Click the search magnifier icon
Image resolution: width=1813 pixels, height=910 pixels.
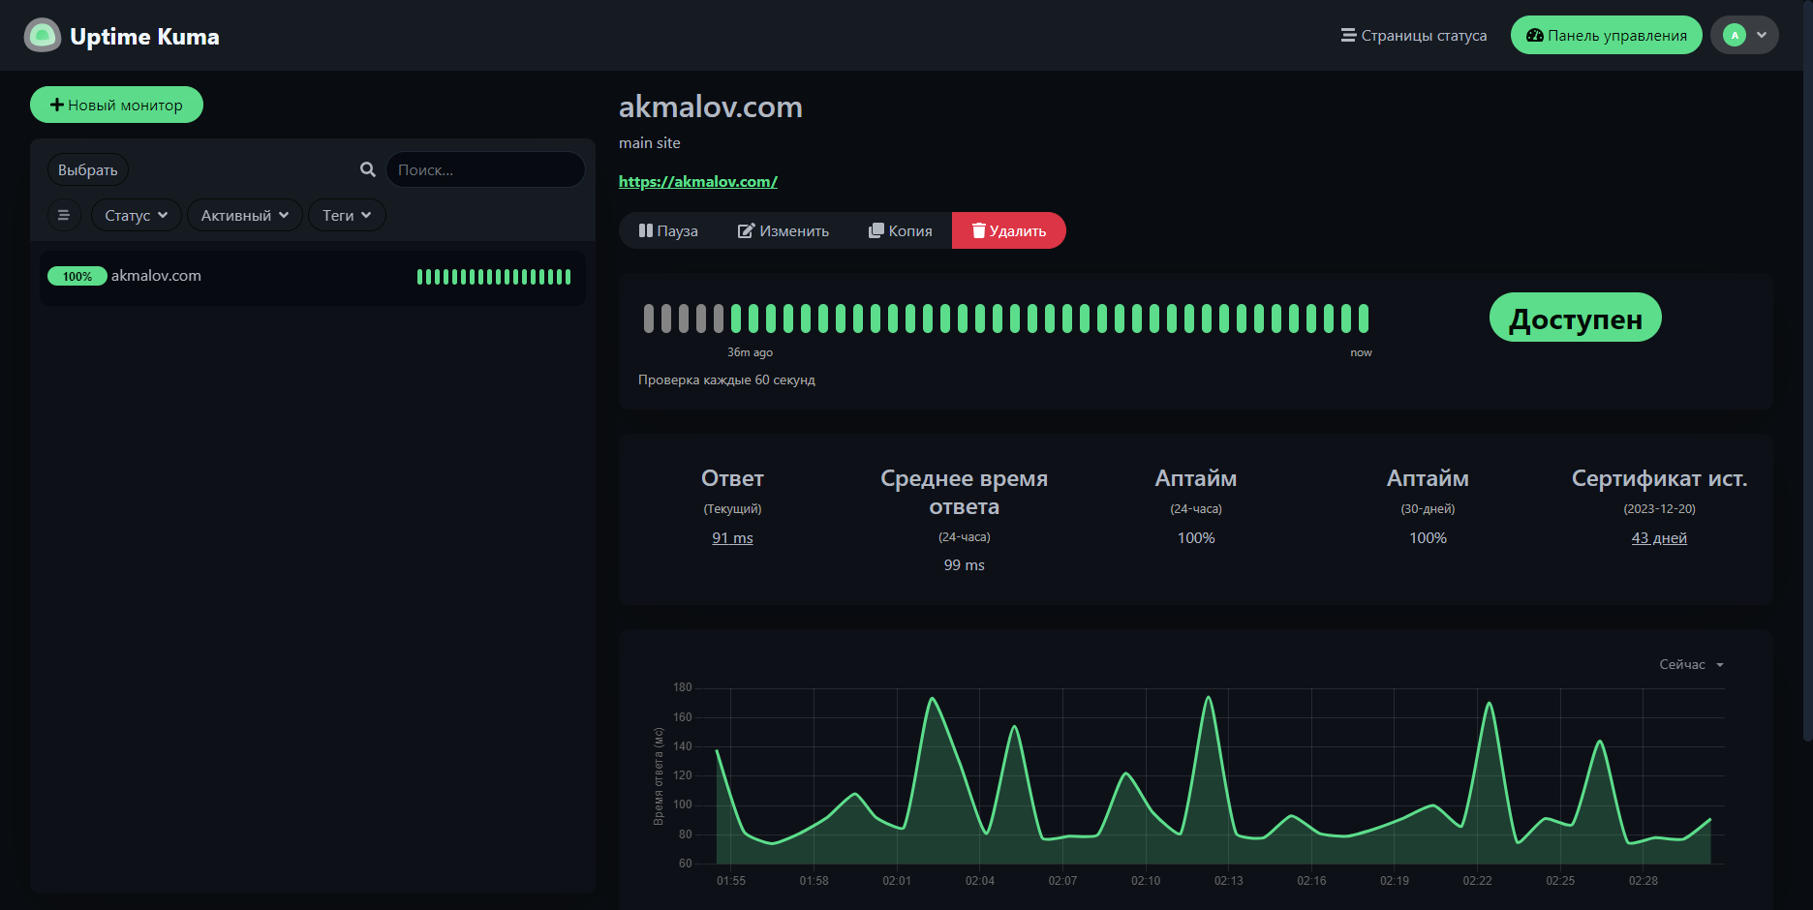point(368,169)
